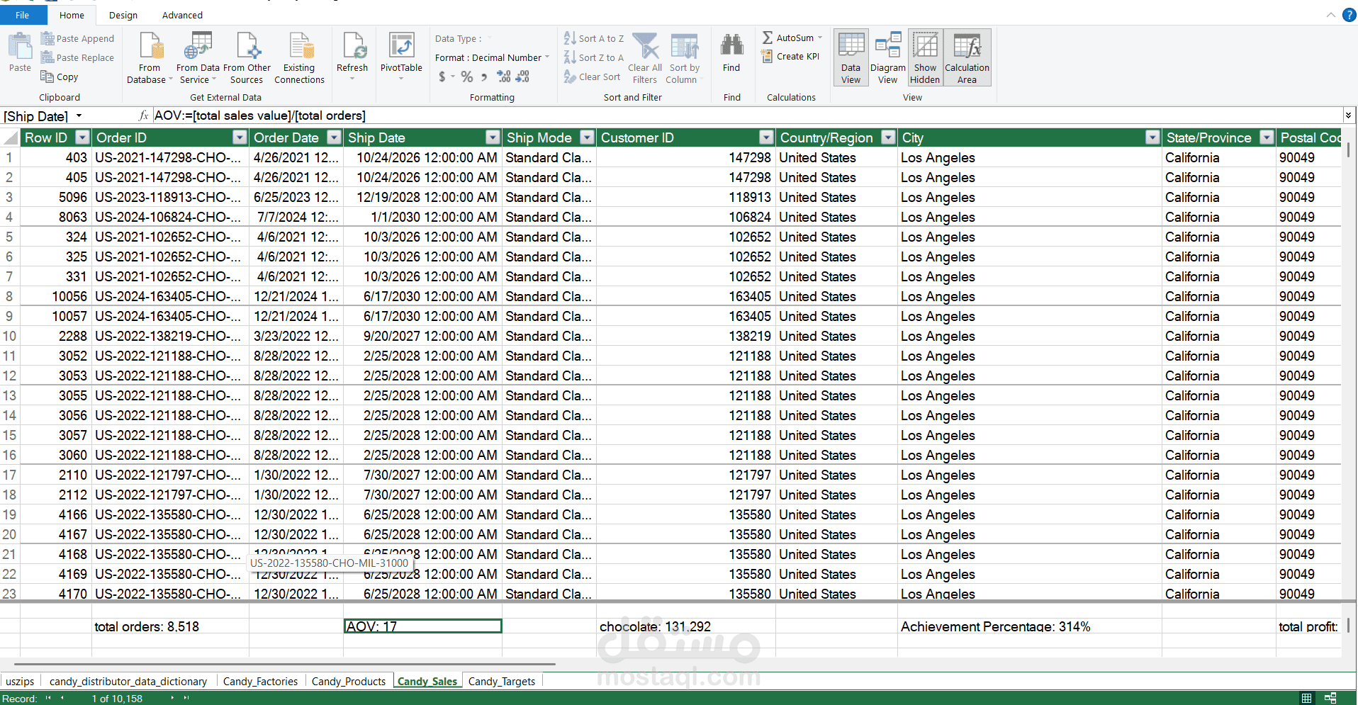
Task: Click the Find binoculars icon
Action: click(x=731, y=45)
